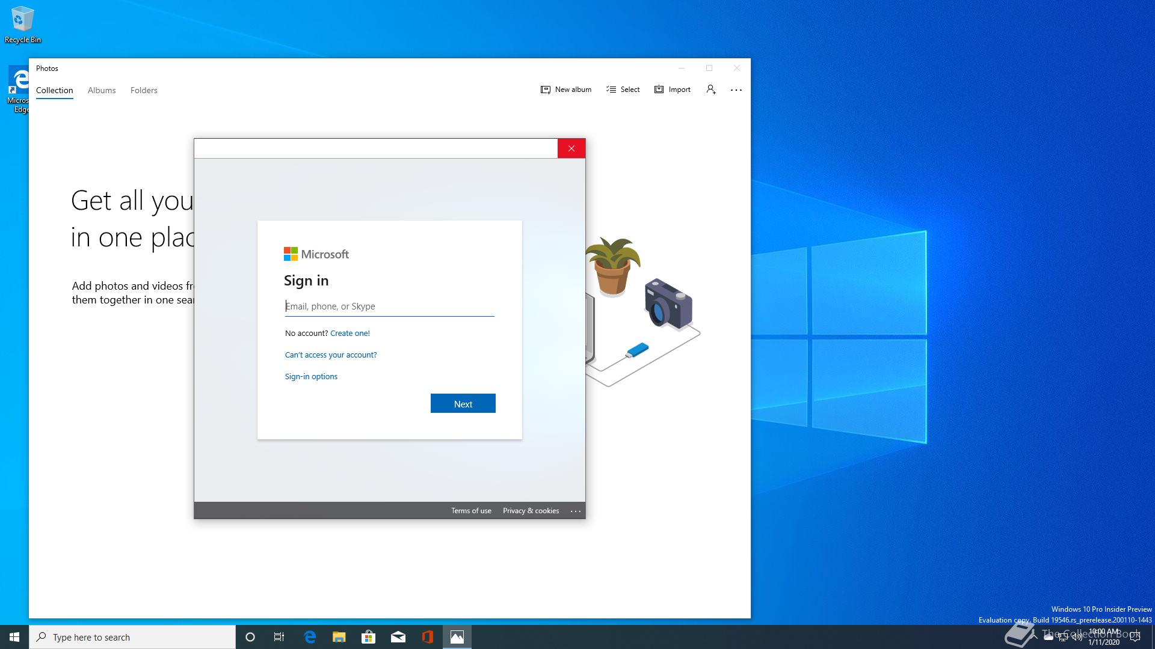Open Privacy & cookies link
The width and height of the screenshot is (1155, 649).
[531, 511]
